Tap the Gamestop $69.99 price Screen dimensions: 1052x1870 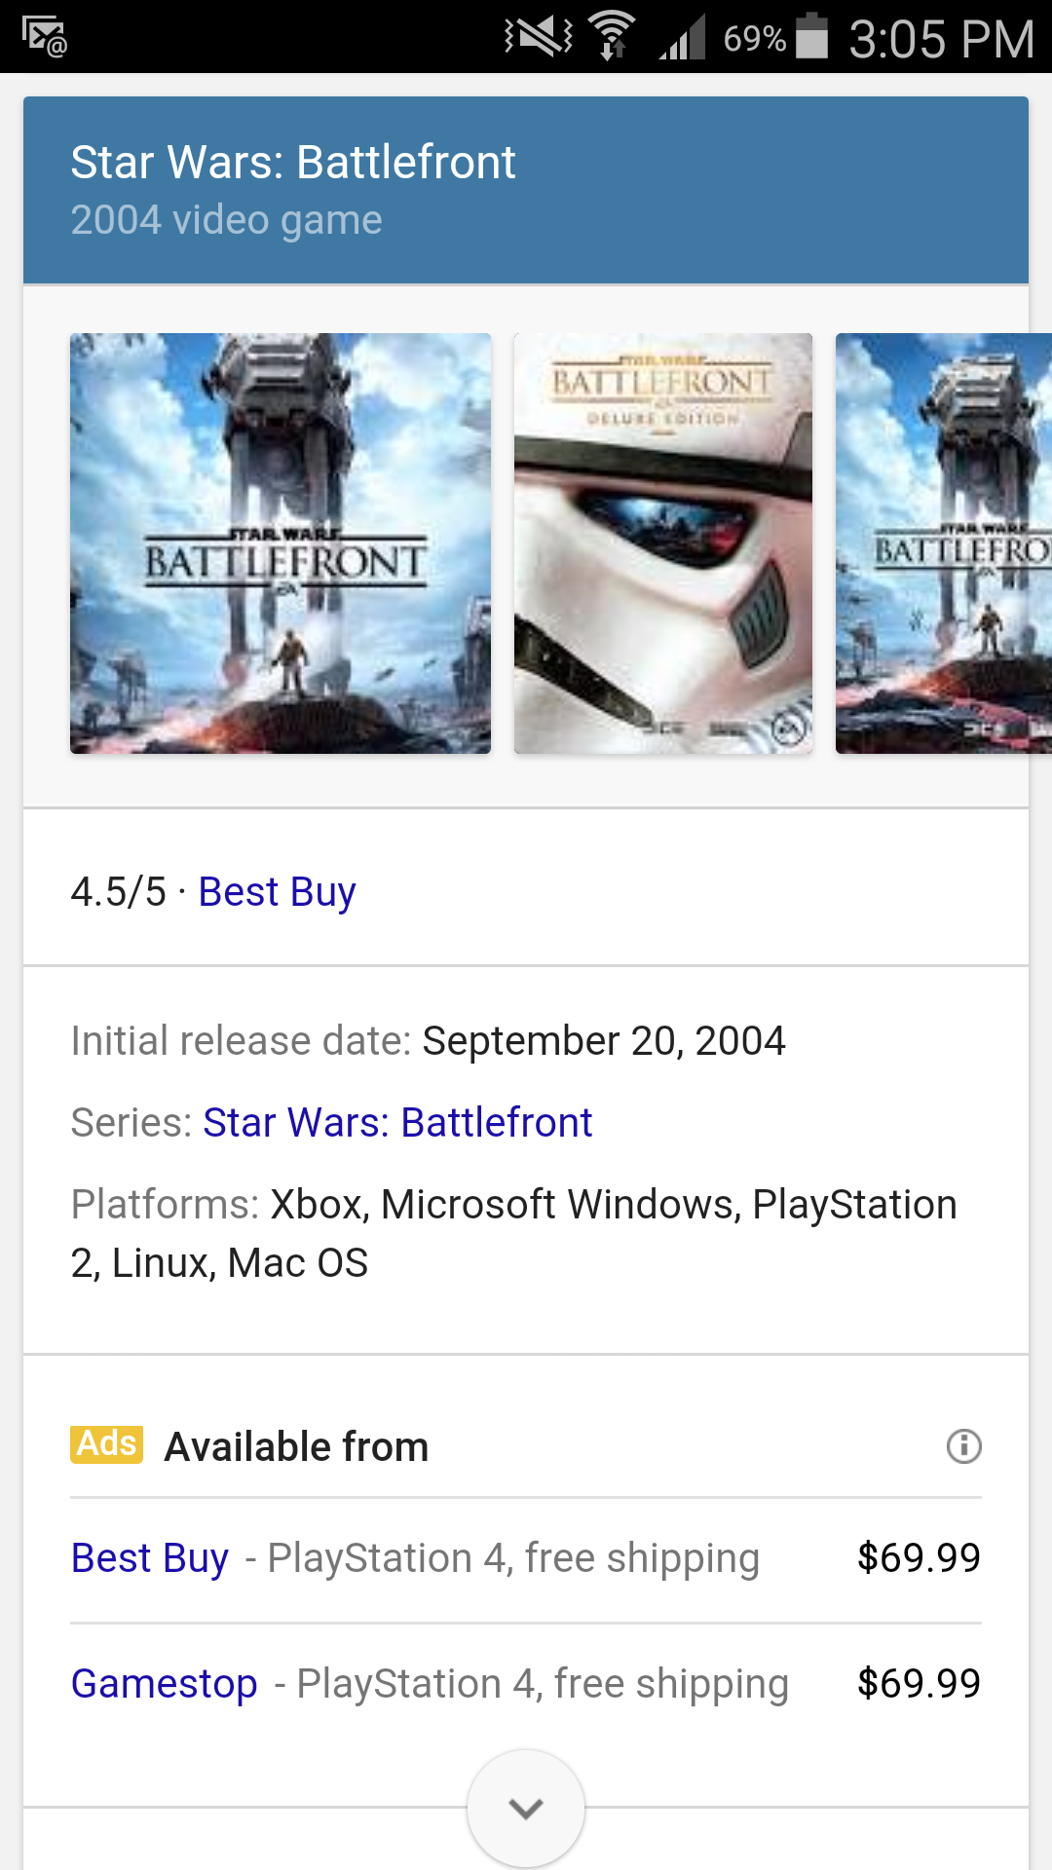pyautogui.click(x=919, y=1684)
